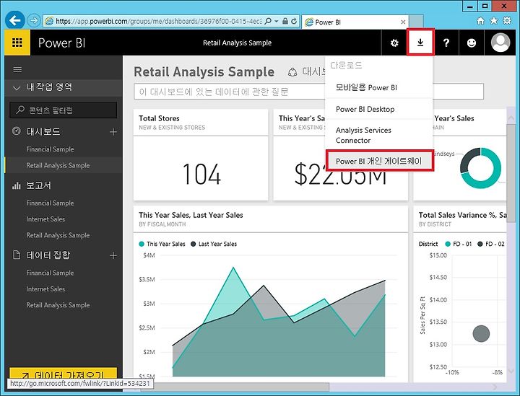The width and height of the screenshot is (520, 396).
Task: Click This Year Sales teal legend dot
Action: coord(142,244)
